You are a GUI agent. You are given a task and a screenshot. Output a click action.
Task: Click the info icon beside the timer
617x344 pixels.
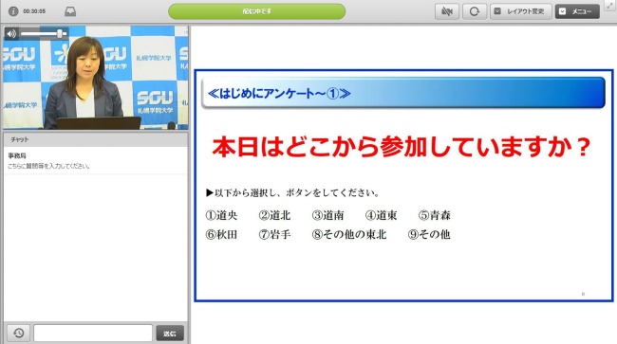(13, 11)
